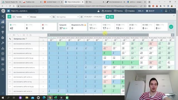Open the positions chart sidebar icon
Screen dimensions: 178x100
tap(3, 22)
